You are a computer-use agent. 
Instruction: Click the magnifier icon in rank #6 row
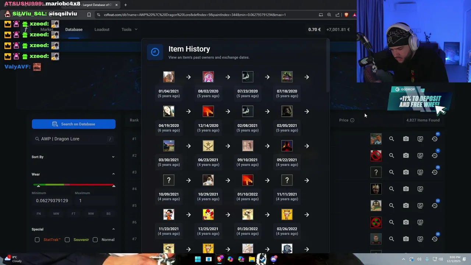click(392, 222)
